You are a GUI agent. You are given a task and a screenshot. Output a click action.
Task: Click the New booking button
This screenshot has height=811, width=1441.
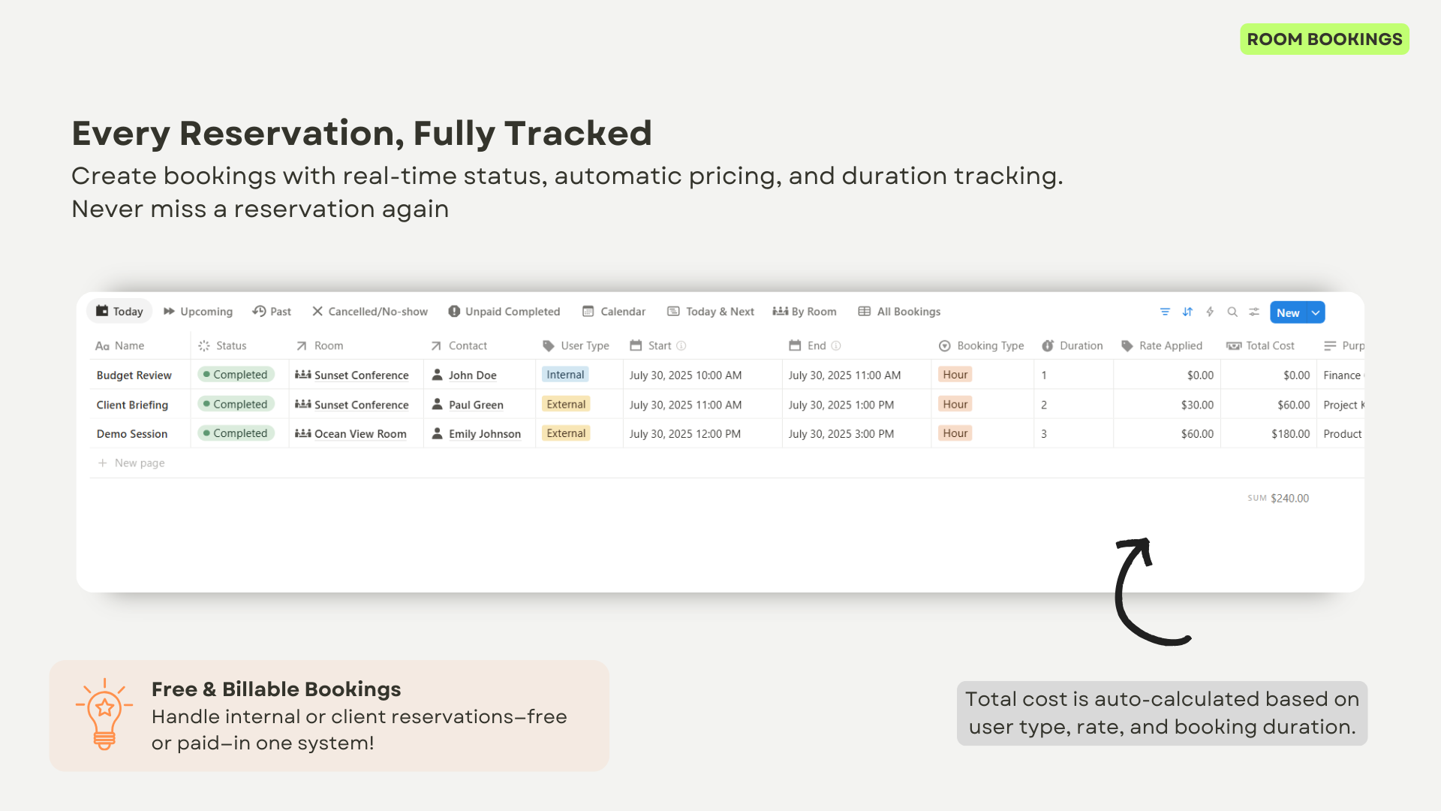(1288, 312)
